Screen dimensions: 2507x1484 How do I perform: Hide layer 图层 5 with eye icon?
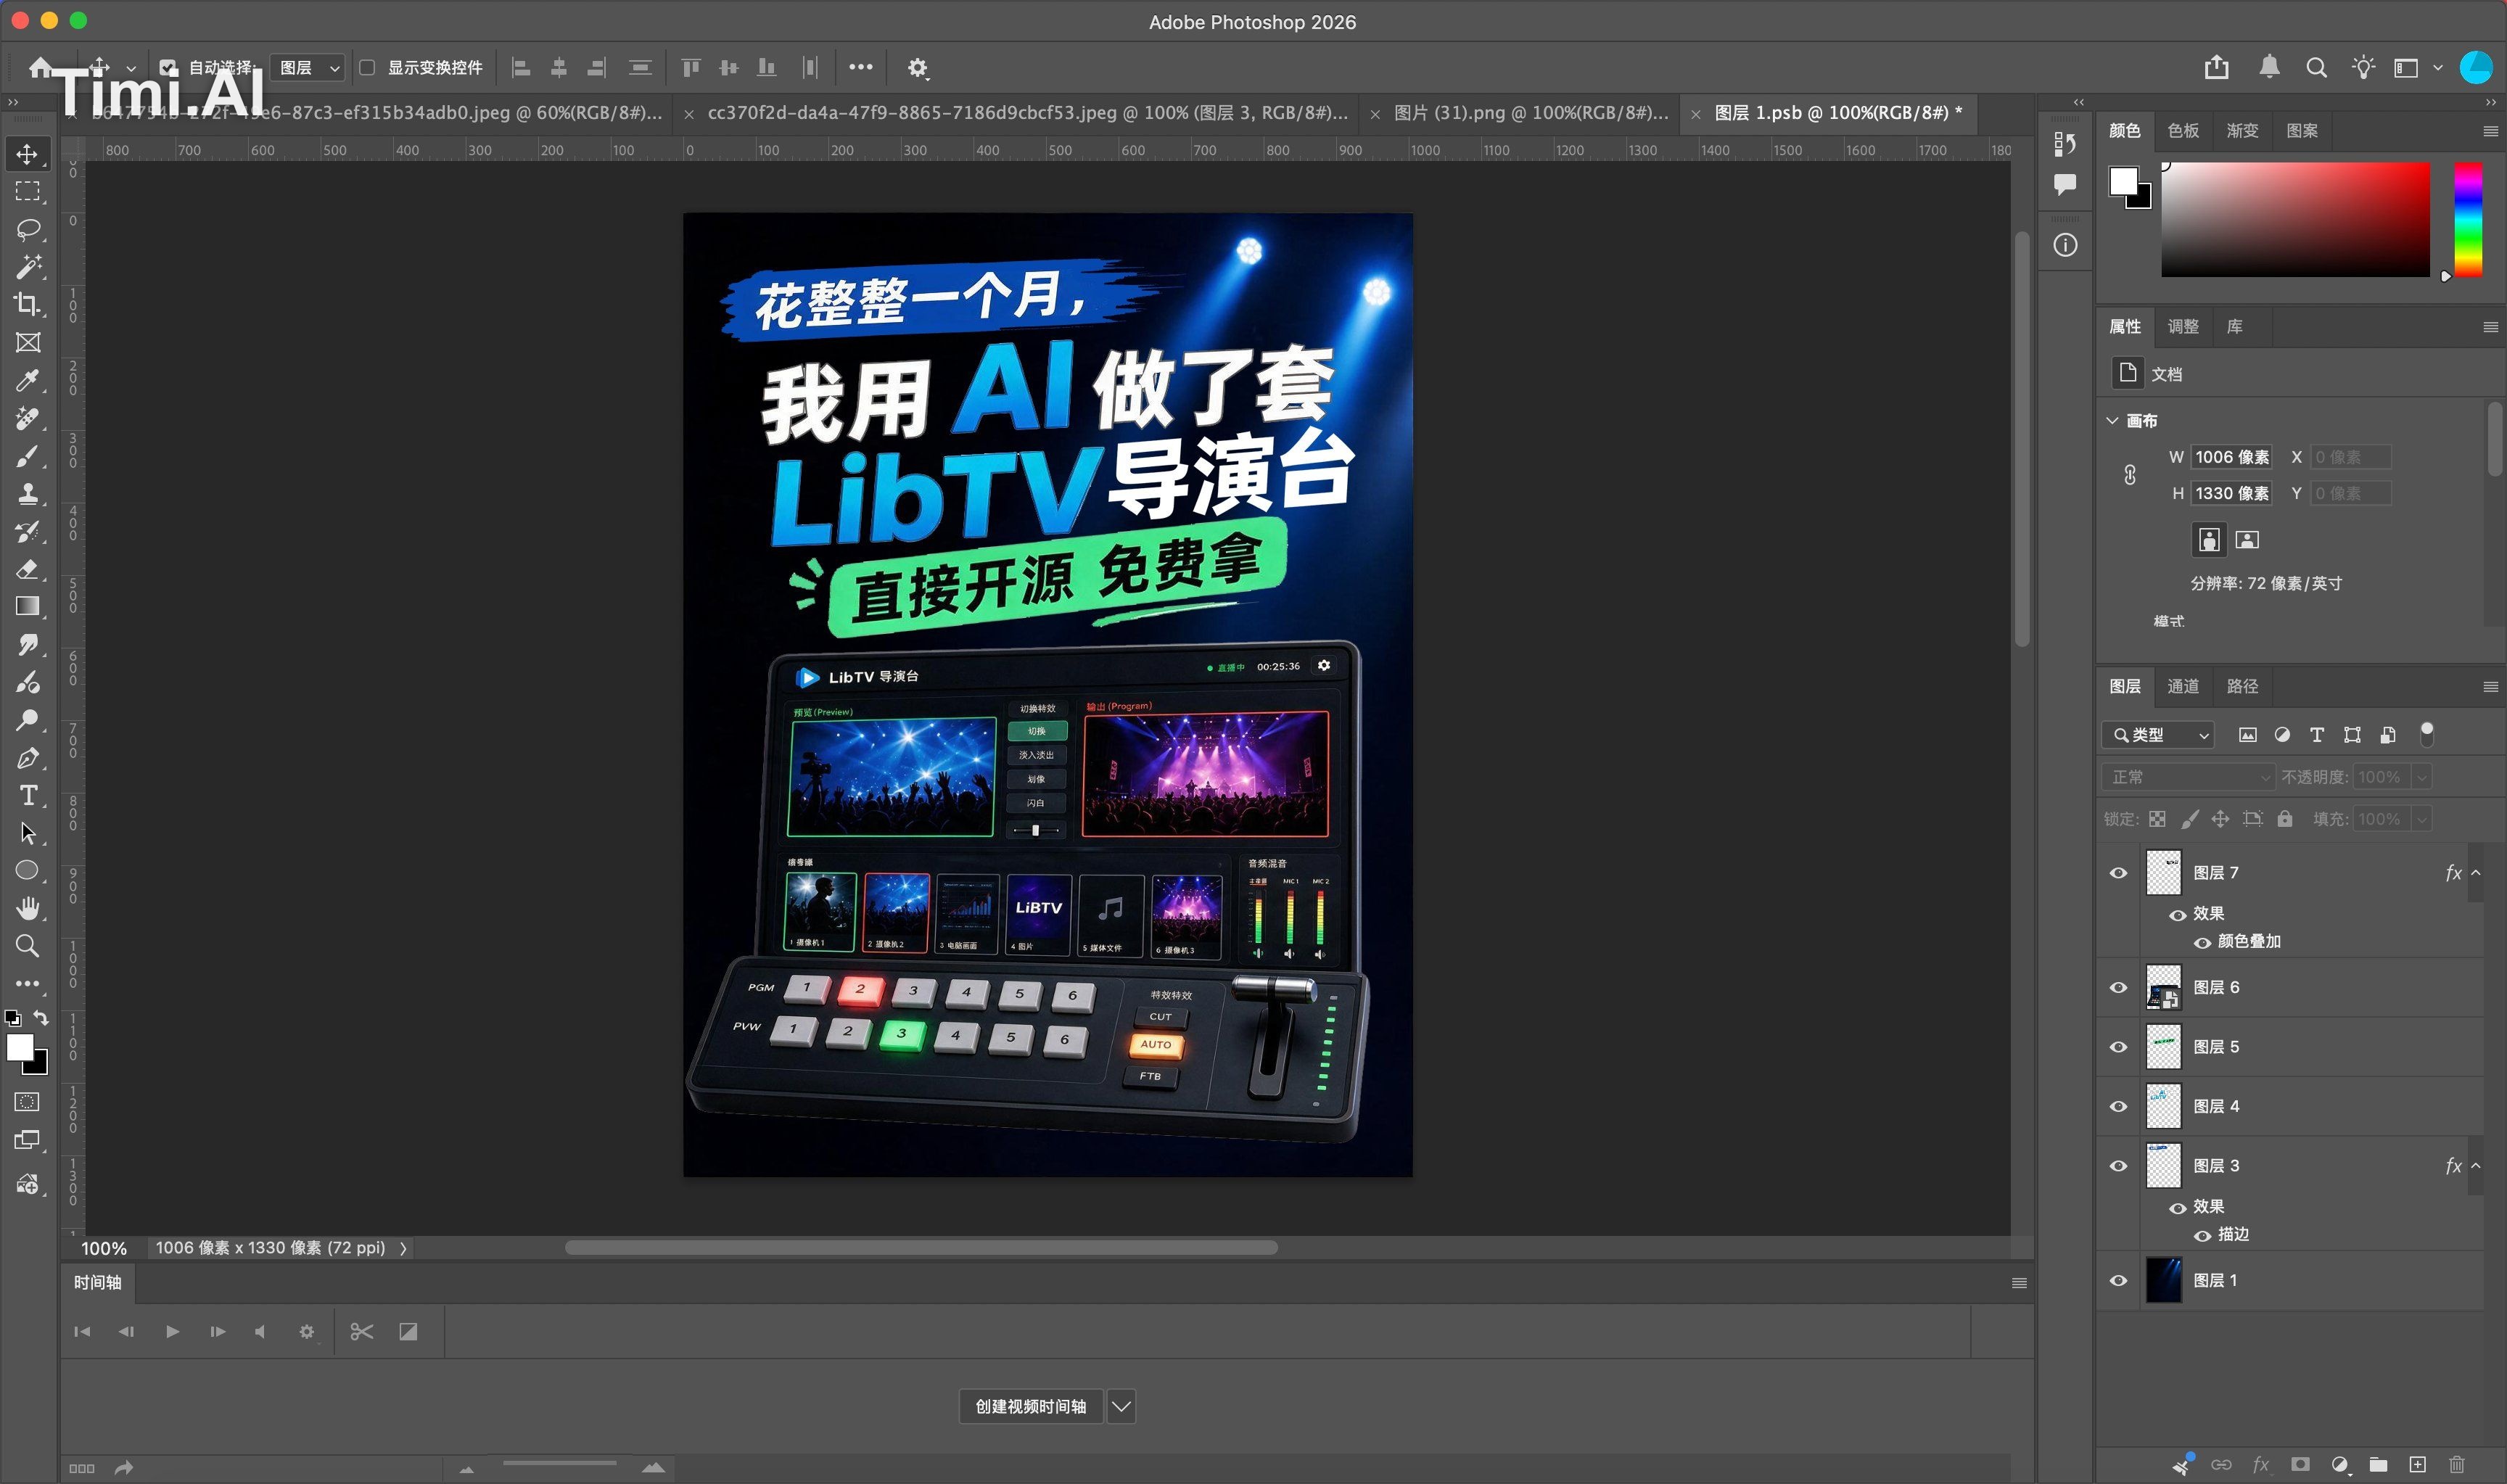2118,1047
